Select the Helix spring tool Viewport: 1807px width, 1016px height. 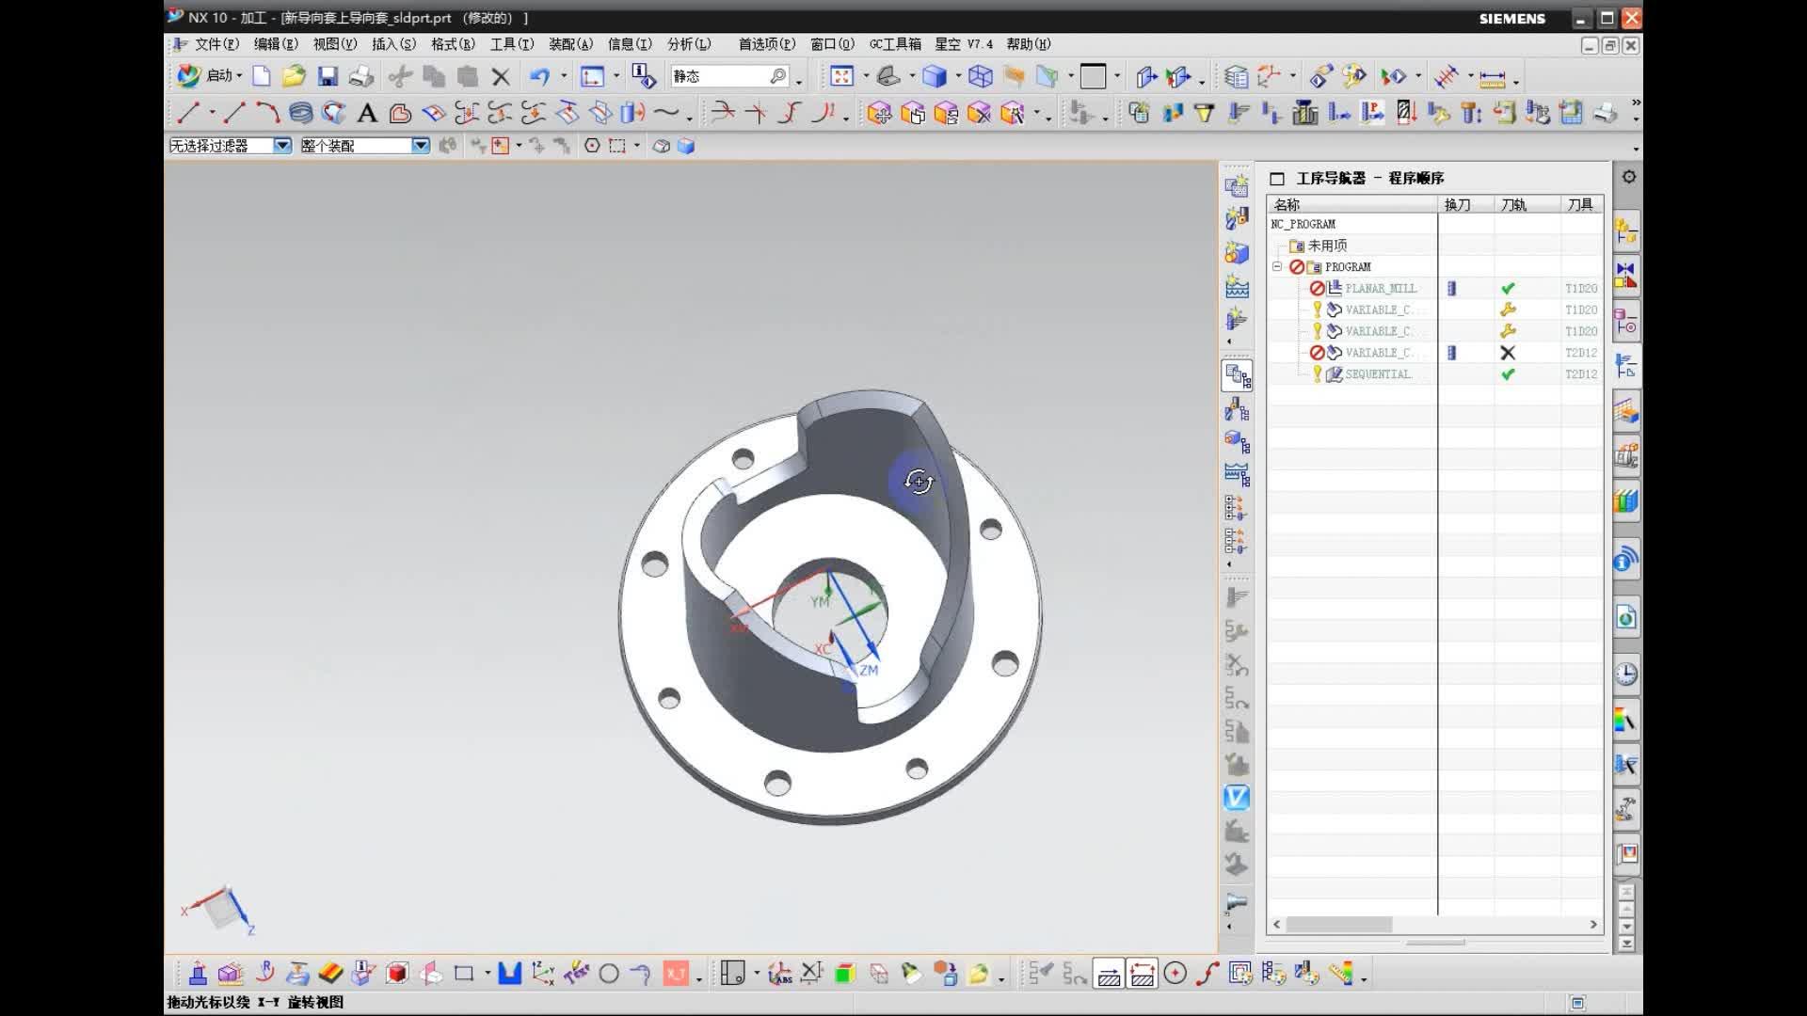tap(300, 114)
